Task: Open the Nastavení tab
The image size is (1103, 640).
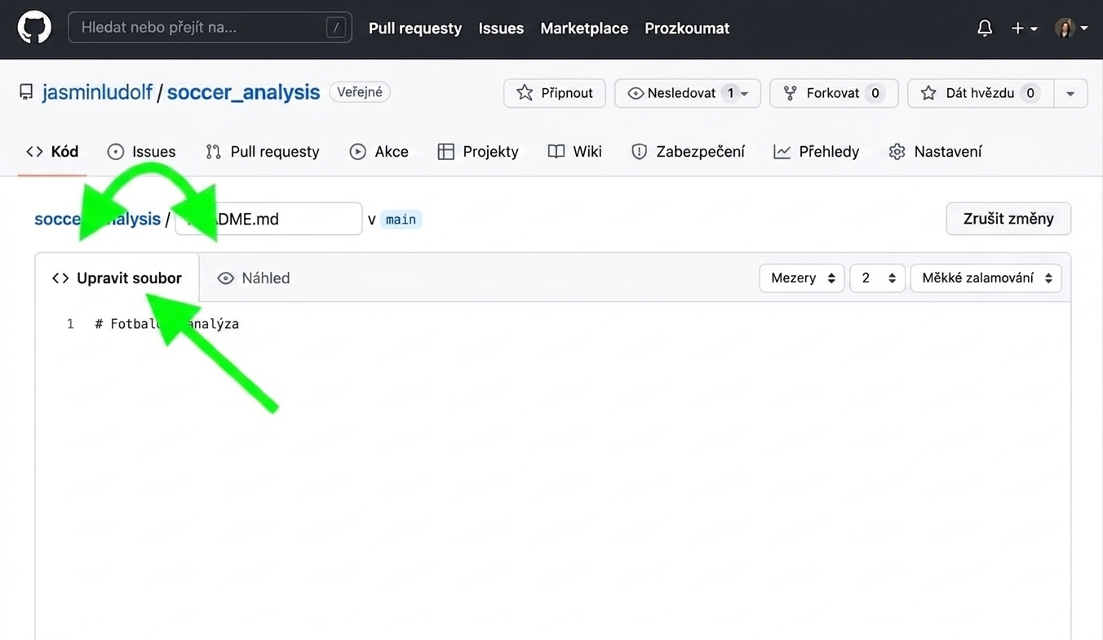Action: [x=935, y=152]
